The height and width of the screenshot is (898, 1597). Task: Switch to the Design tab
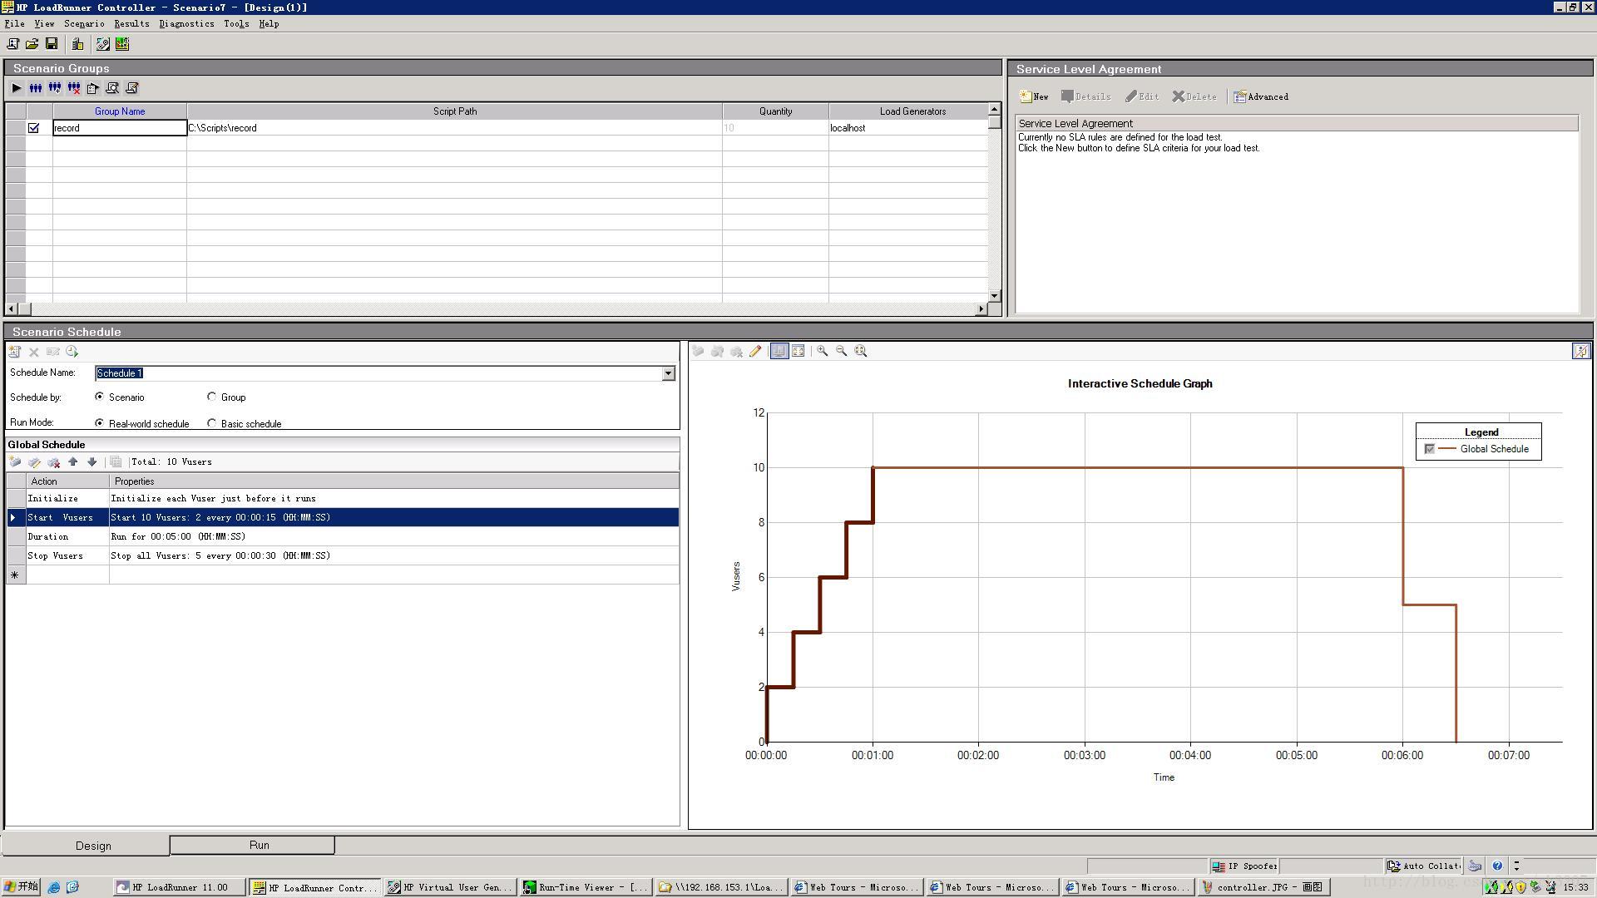[x=86, y=846]
